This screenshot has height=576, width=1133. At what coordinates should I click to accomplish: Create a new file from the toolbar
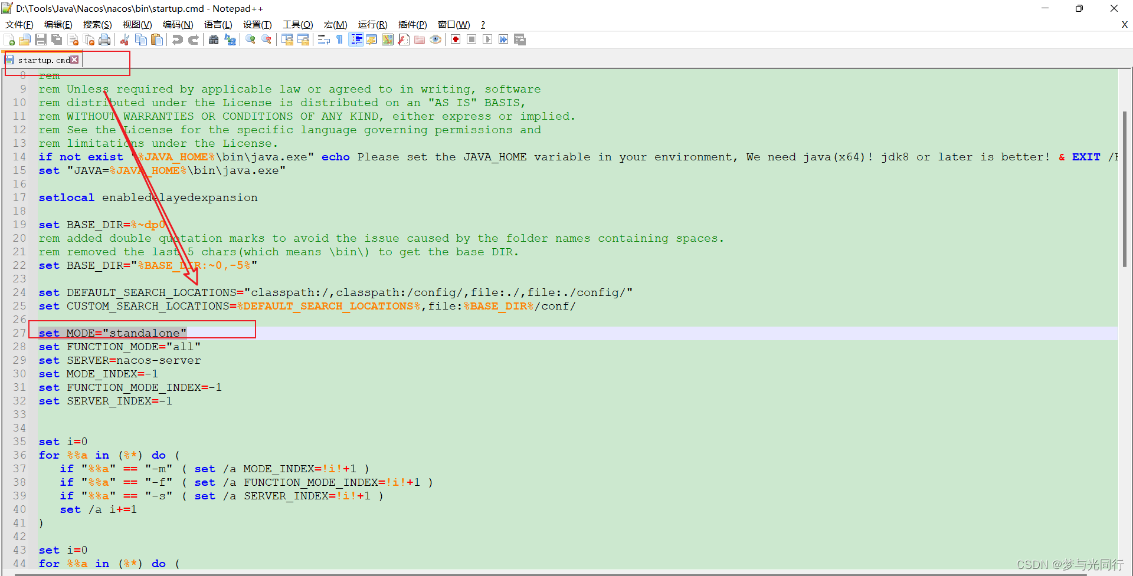tap(9, 40)
